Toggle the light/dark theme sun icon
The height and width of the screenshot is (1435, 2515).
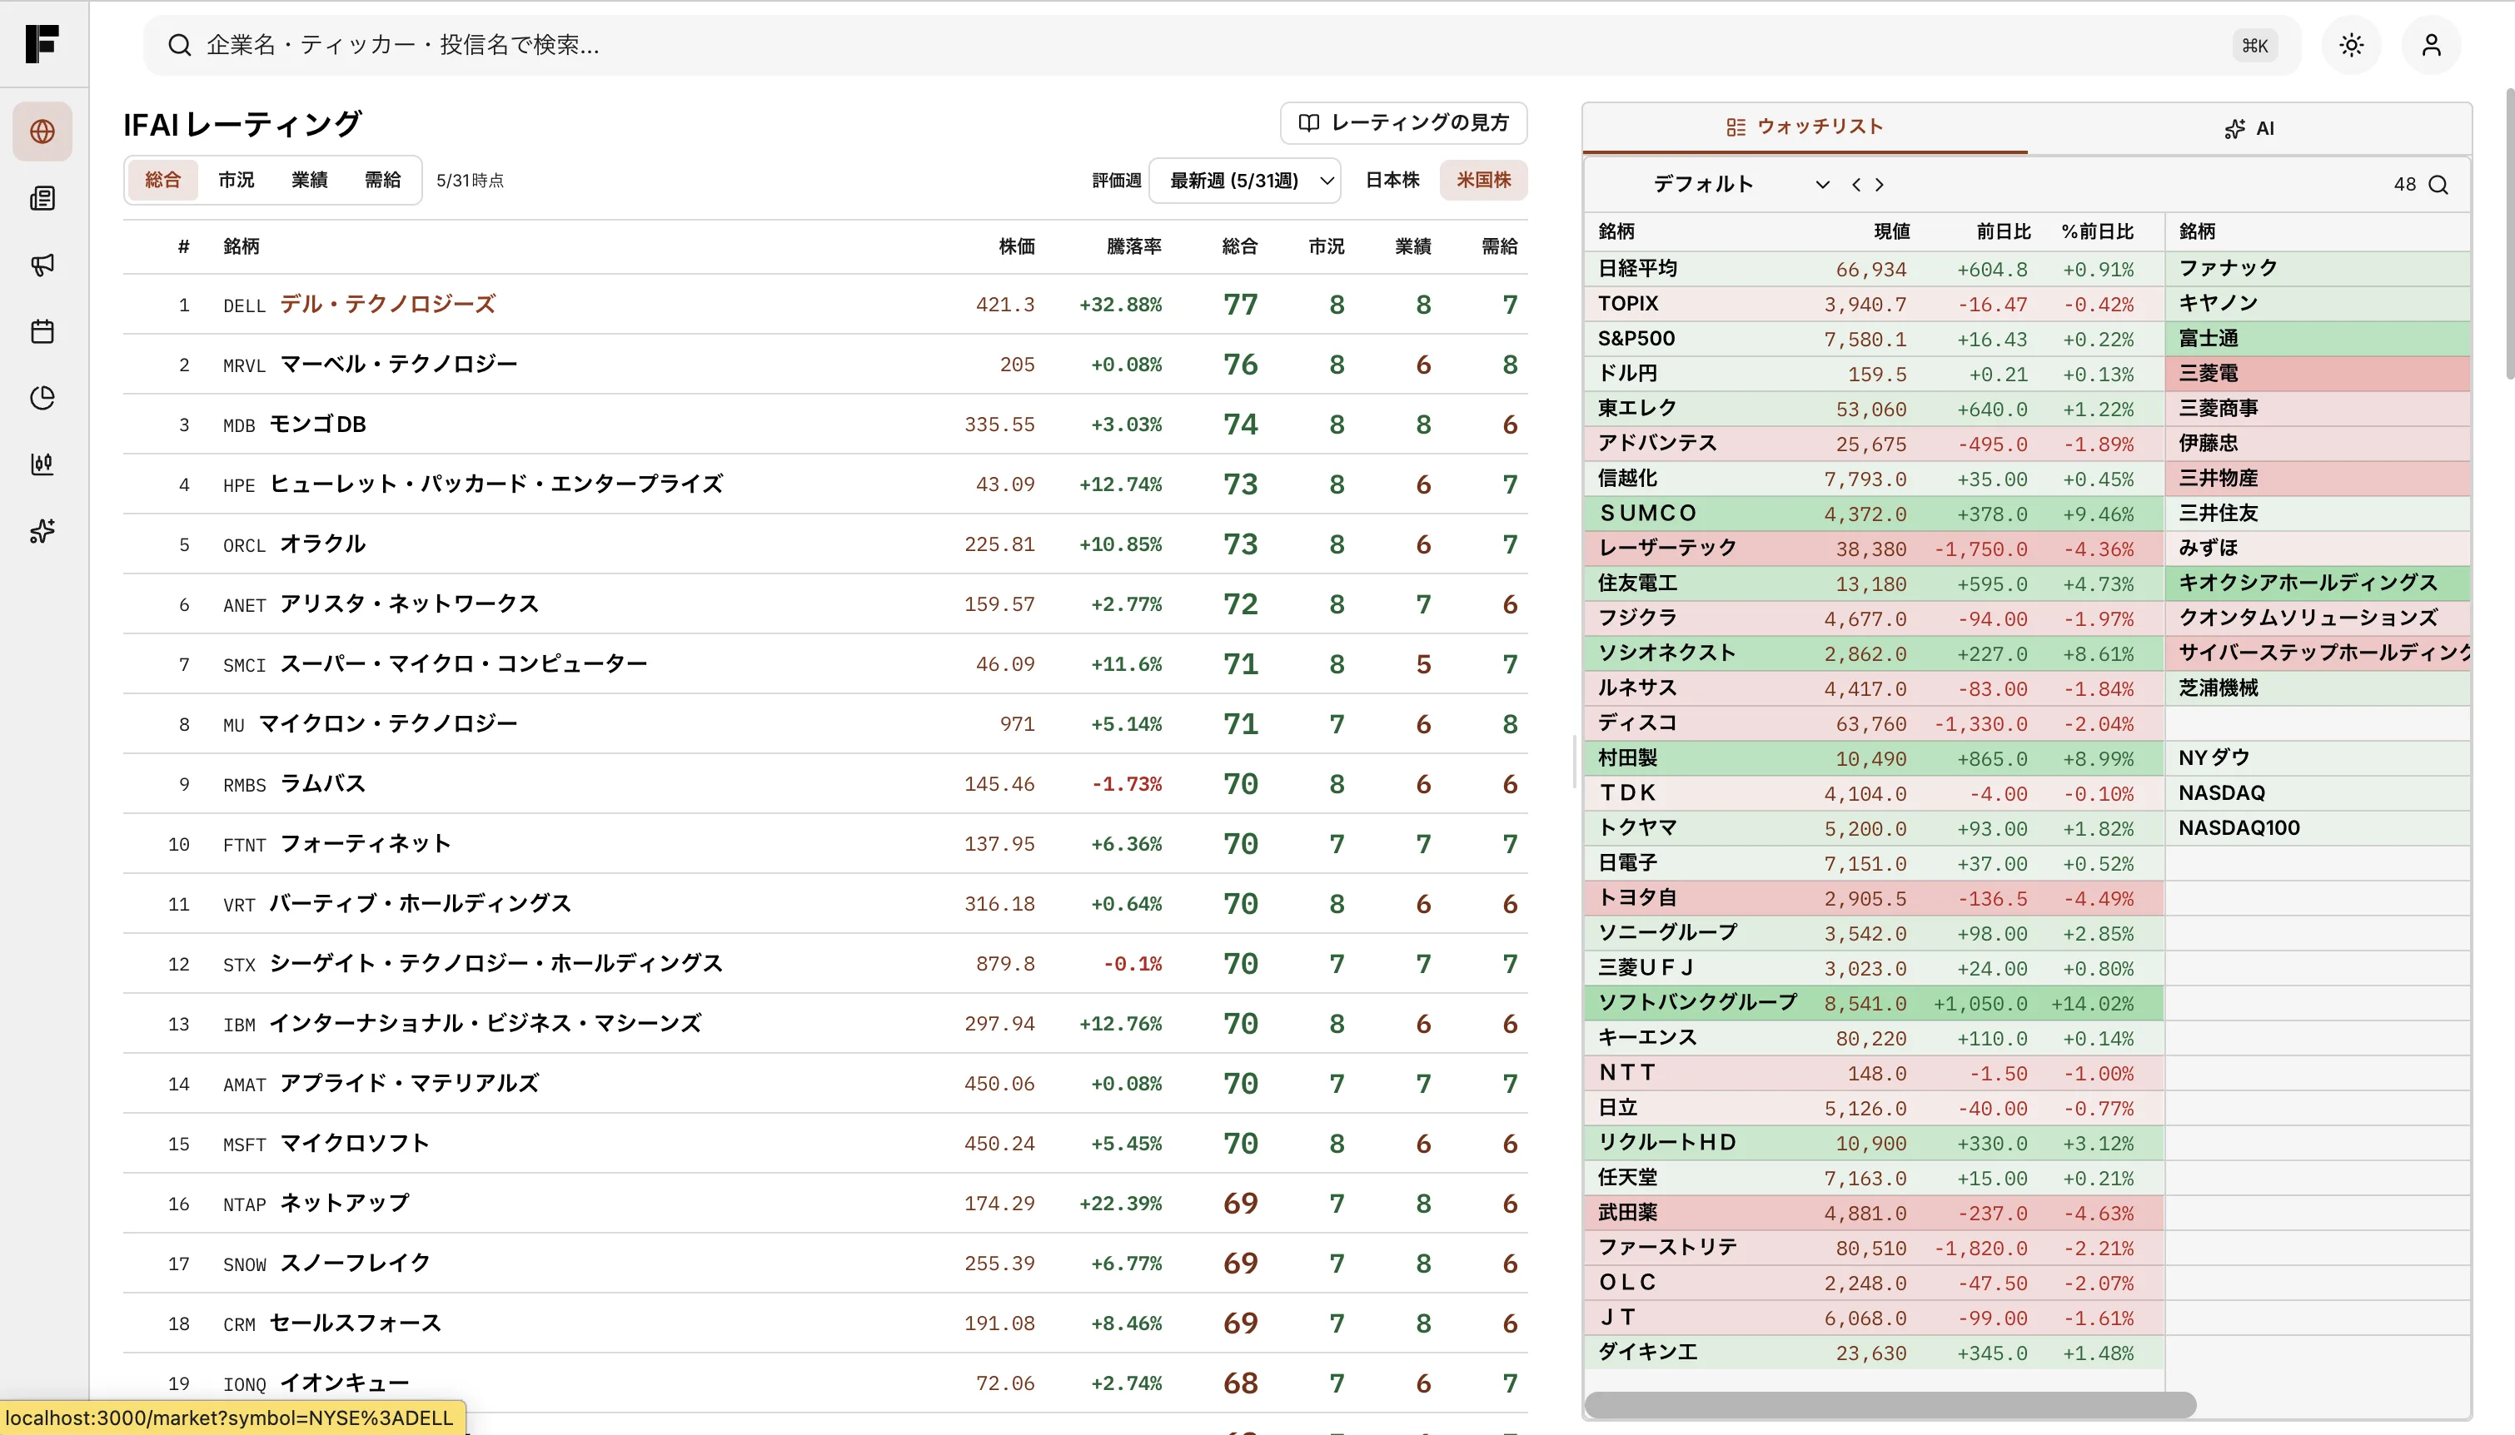pyautogui.click(x=2351, y=45)
